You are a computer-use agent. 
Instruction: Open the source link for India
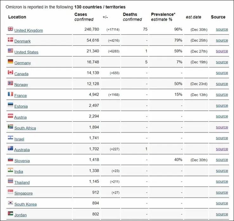click(x=222, y=171)
